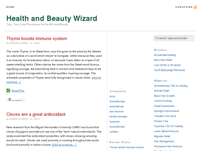Click the RSS feed icon beside Subscribe

(x=195, y=7)
